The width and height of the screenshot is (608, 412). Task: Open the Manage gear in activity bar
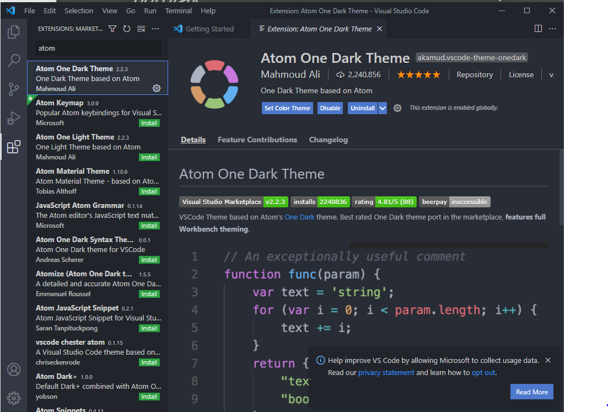tap(14, 398)
